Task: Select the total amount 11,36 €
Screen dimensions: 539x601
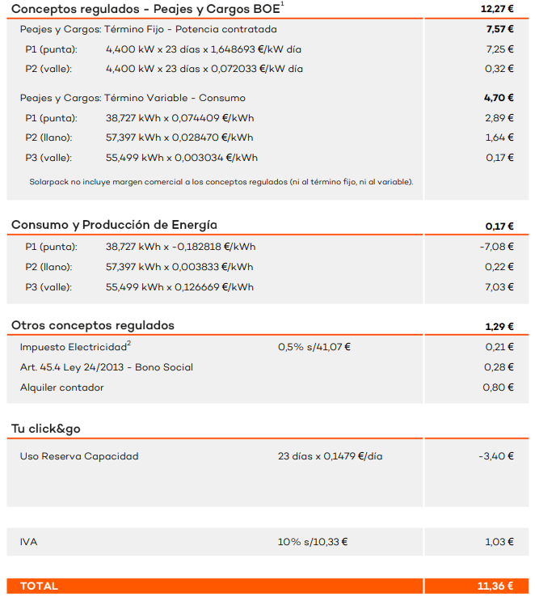Action: (x=495, y=586)
